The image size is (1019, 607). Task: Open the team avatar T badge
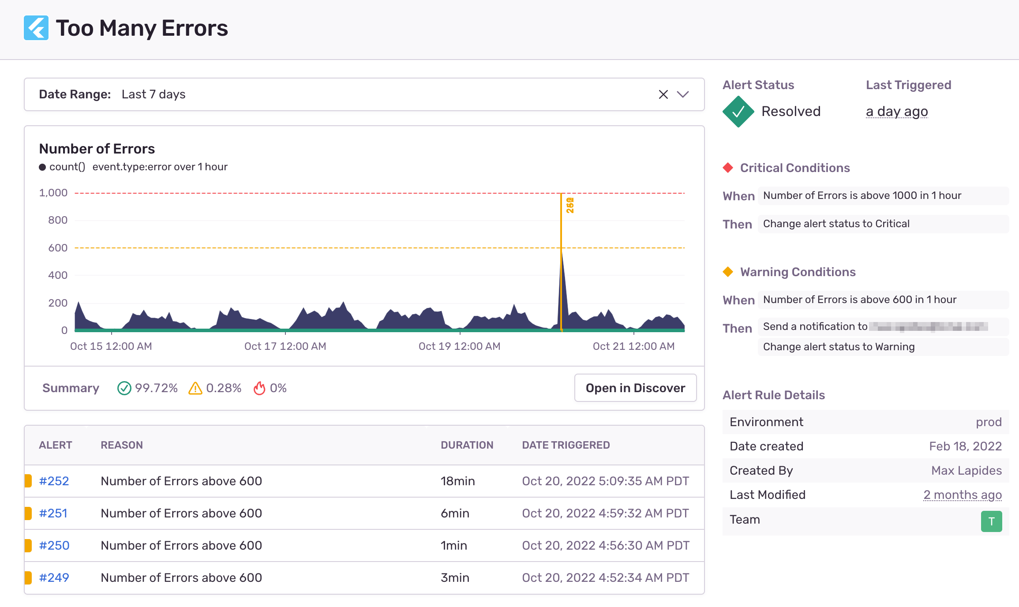pos(991,521)
